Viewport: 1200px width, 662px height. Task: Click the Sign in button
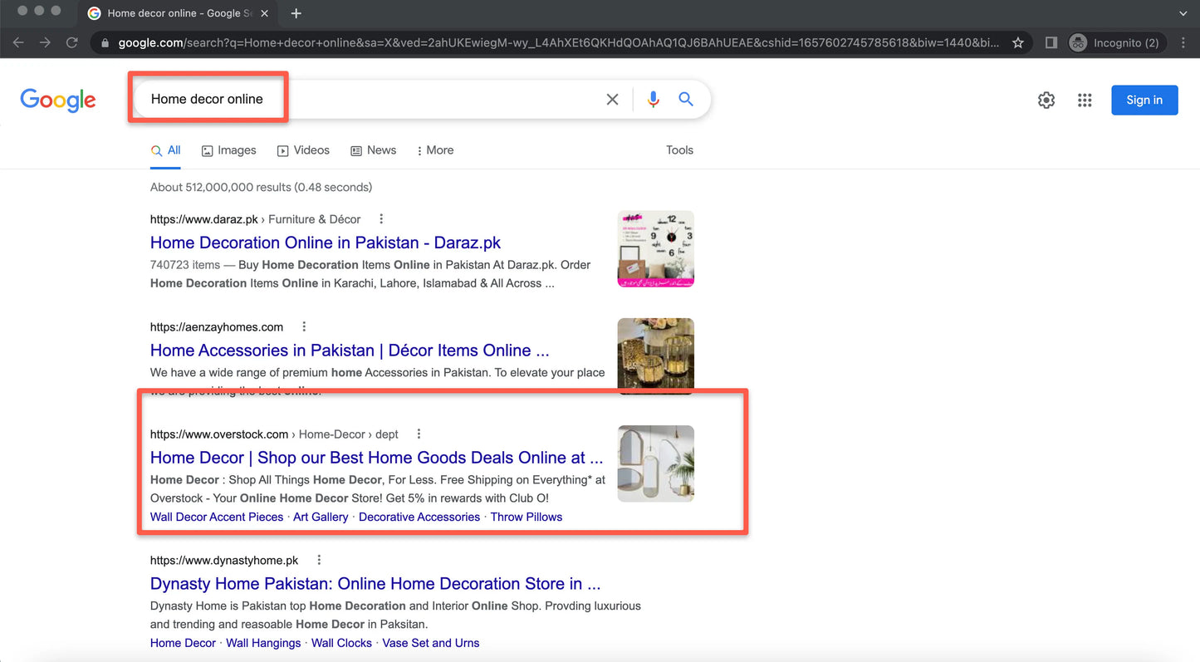tap(1144, 100)
